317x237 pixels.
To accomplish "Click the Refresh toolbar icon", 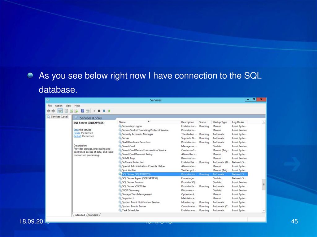I will [x=72, y=111].
